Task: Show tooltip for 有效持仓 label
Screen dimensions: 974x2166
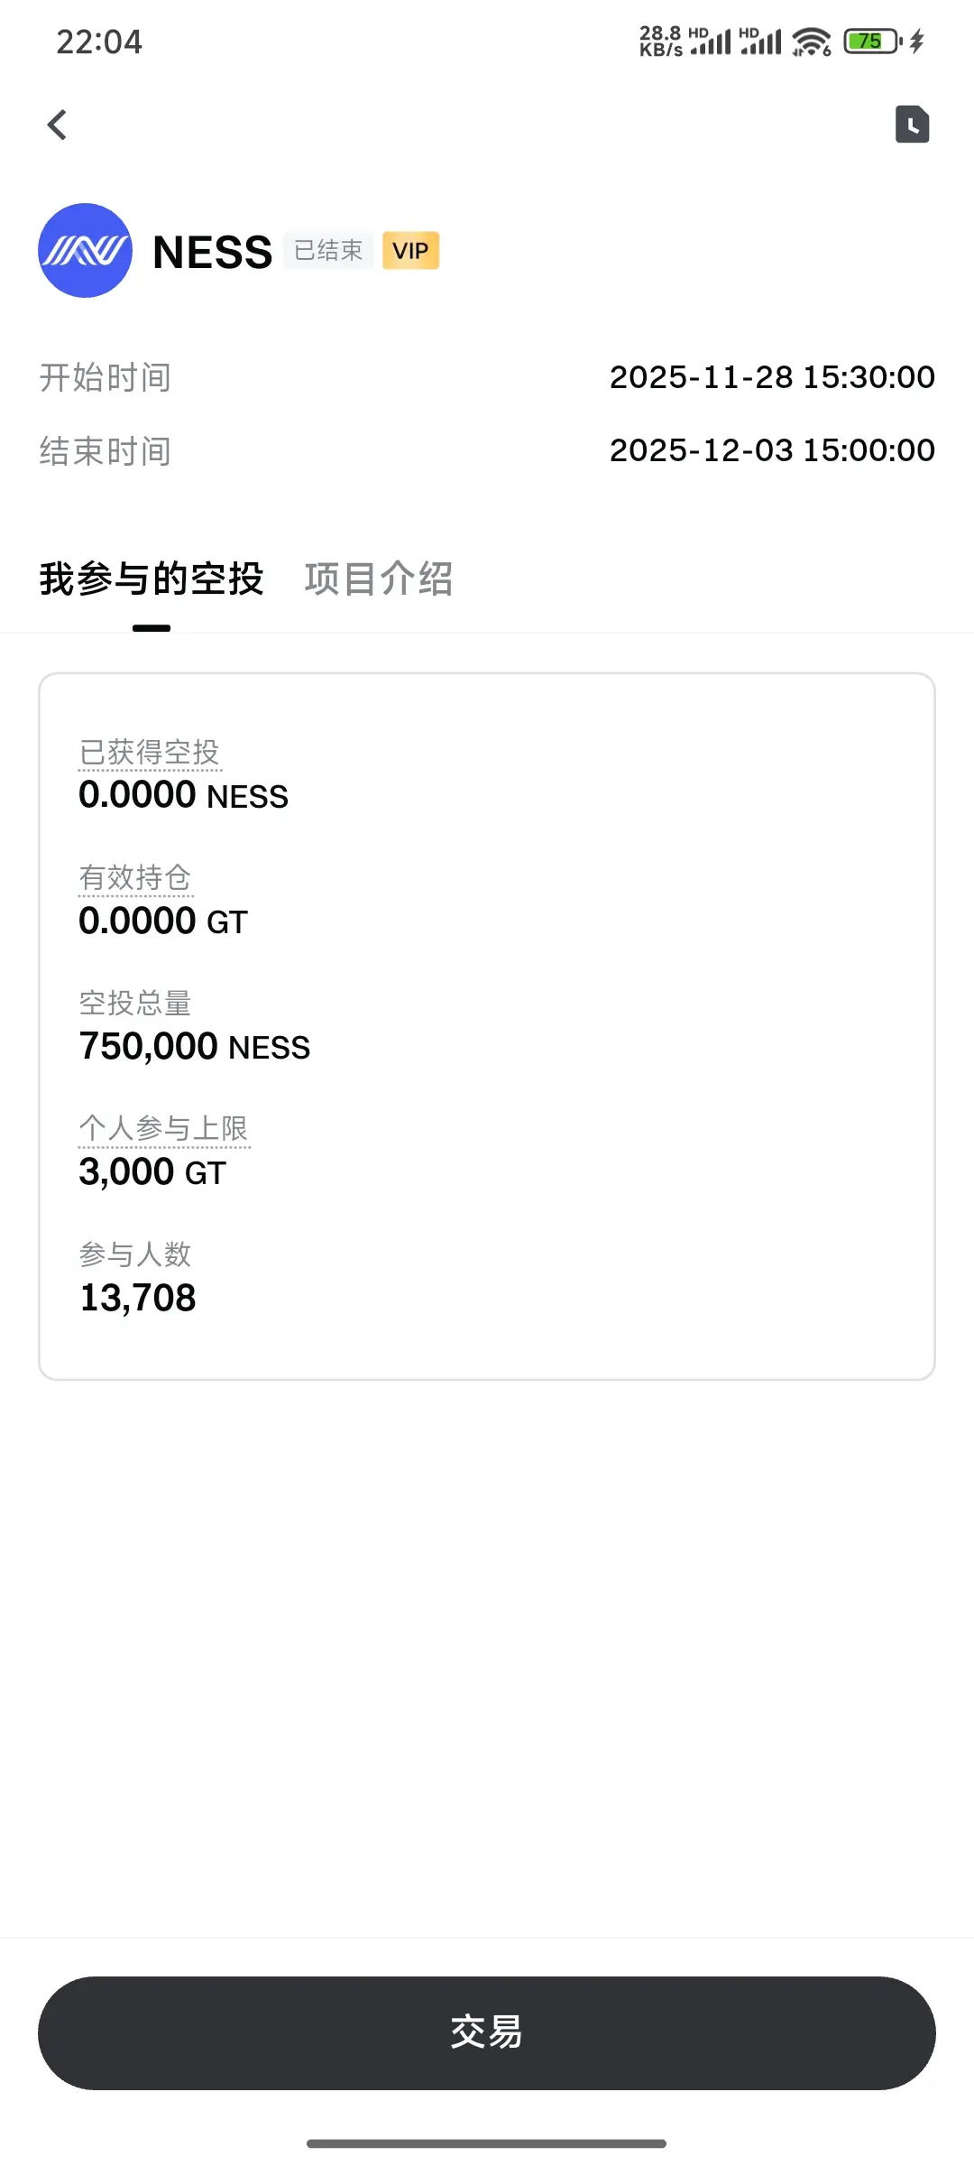Action: pos(135,878)
